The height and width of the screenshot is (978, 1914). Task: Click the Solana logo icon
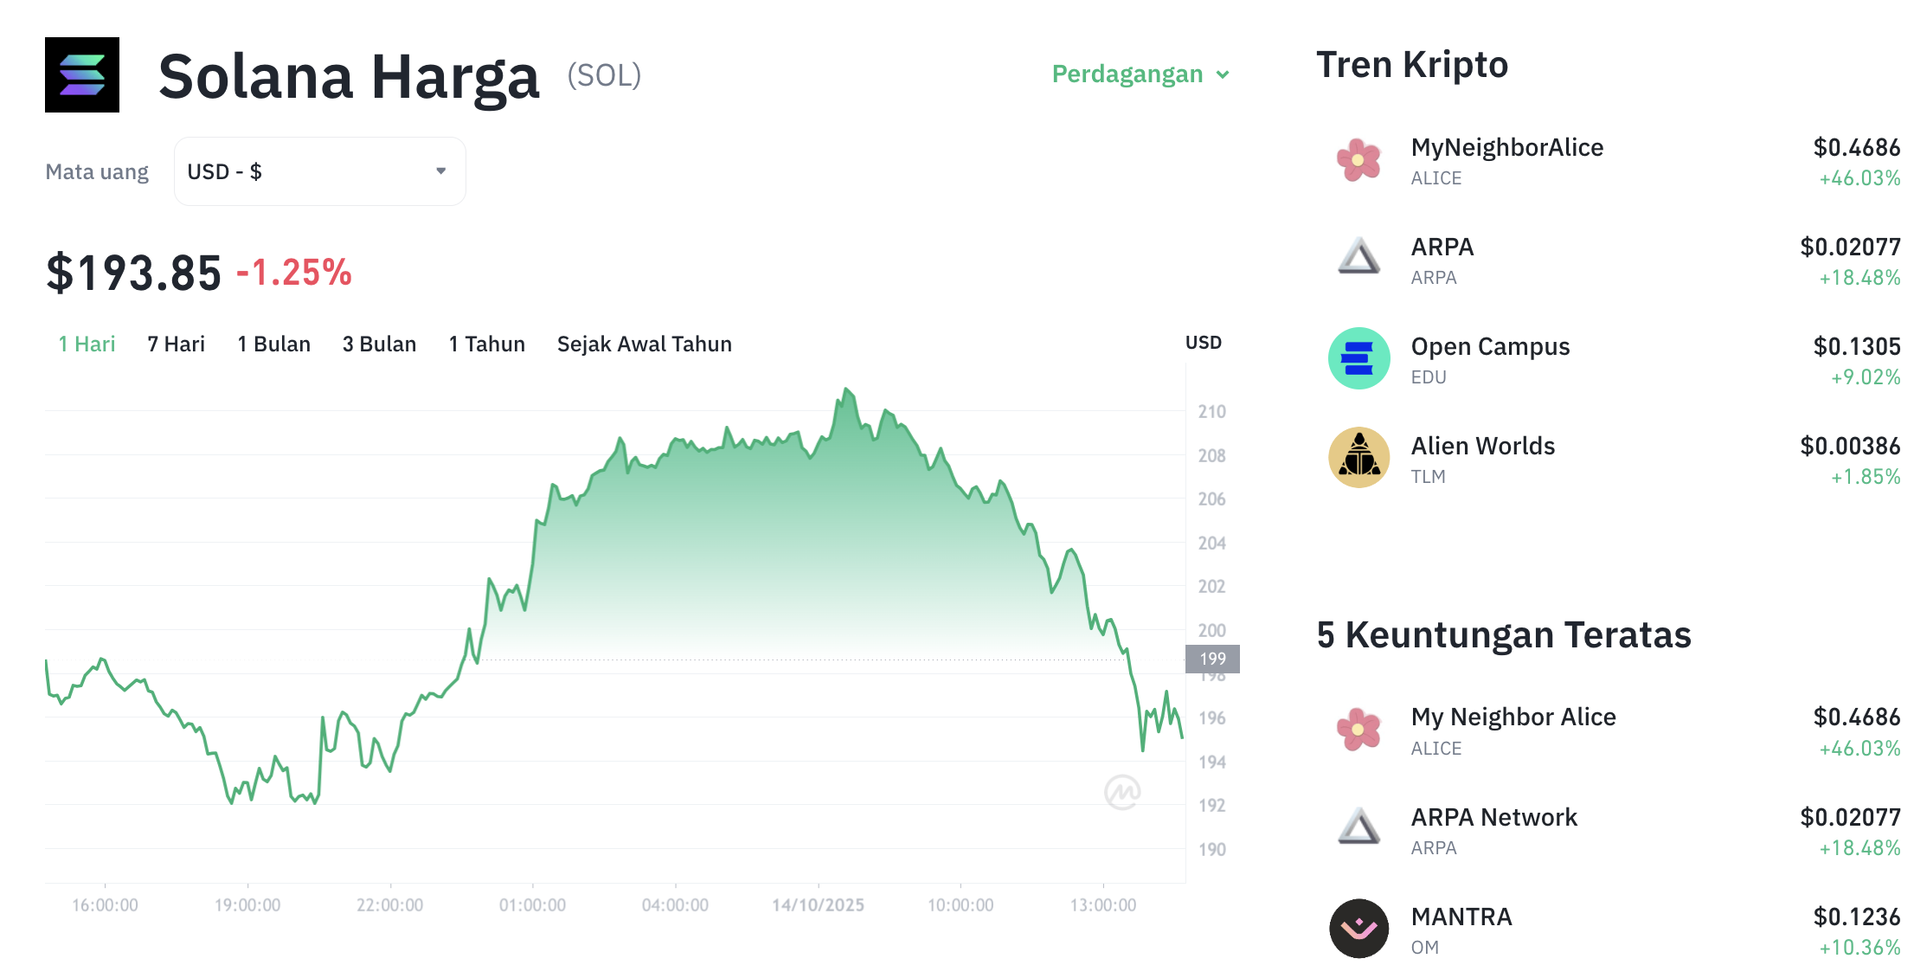[82, 75]
